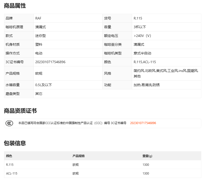
Task: Select the 3杯以下 capacity value
Action: click(140, 27)
